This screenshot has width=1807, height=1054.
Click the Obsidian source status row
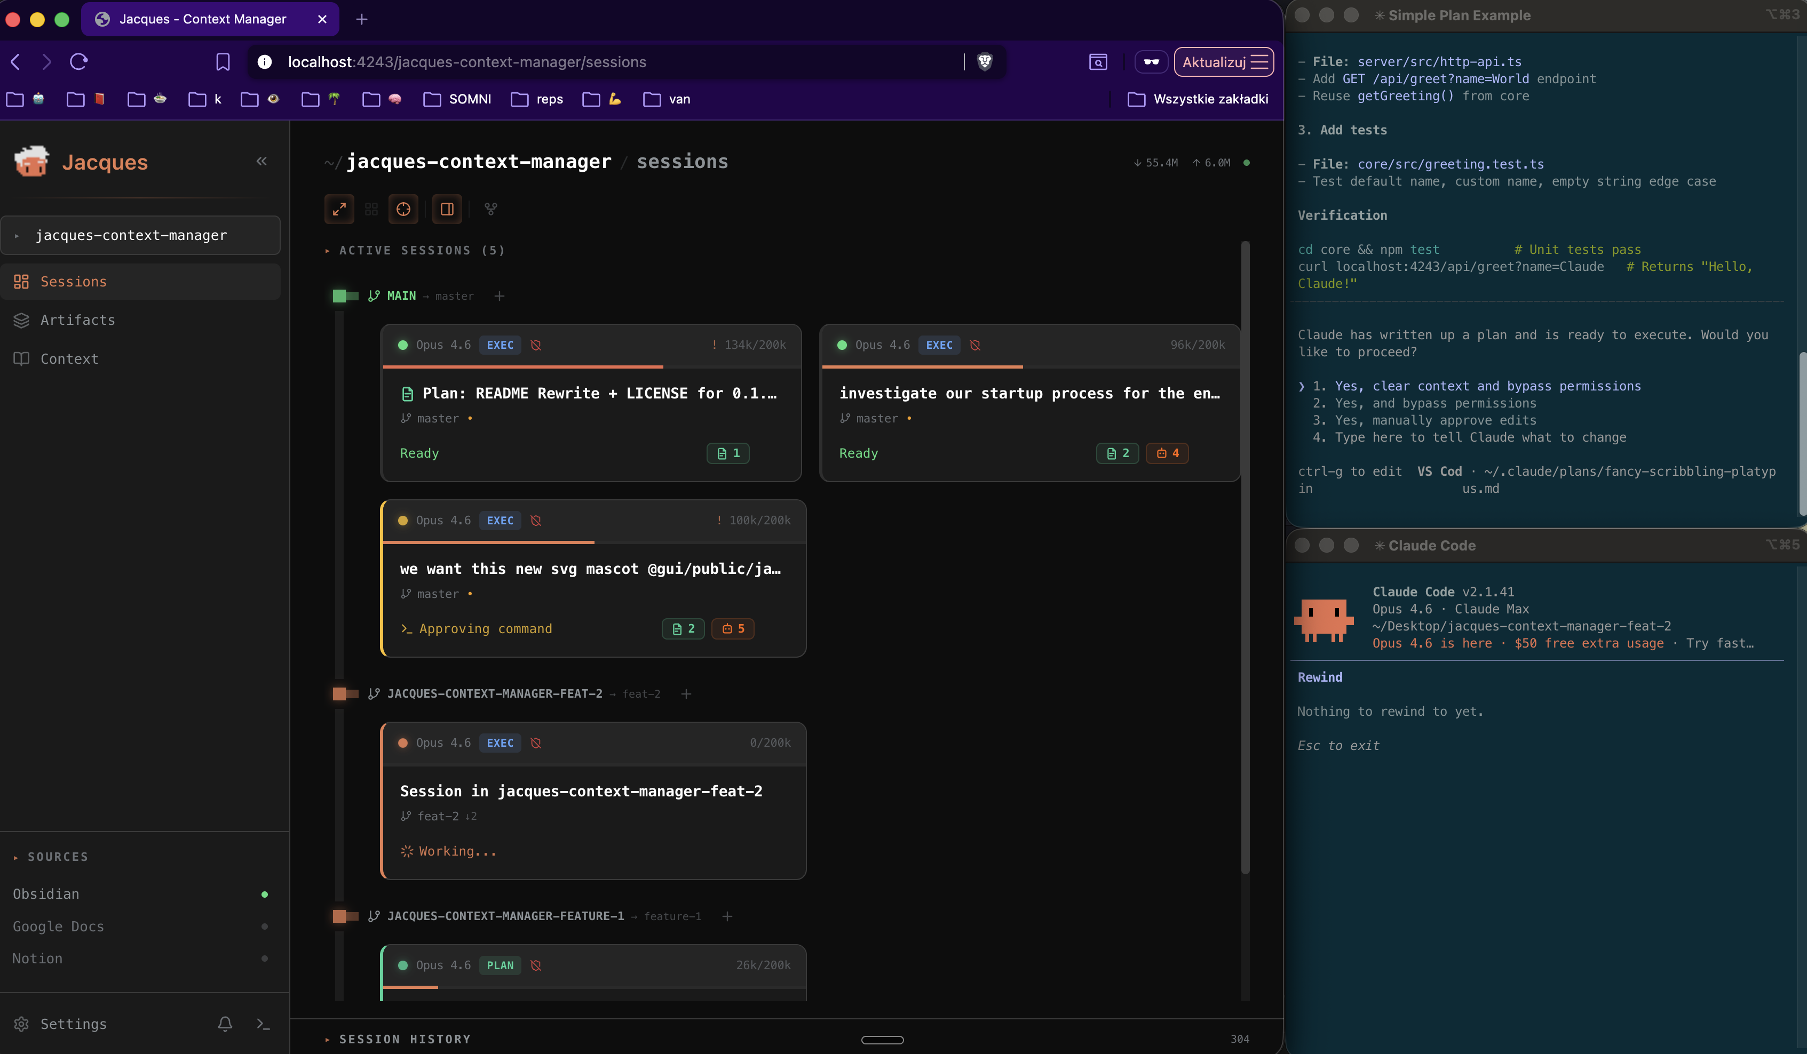(140, 894)
